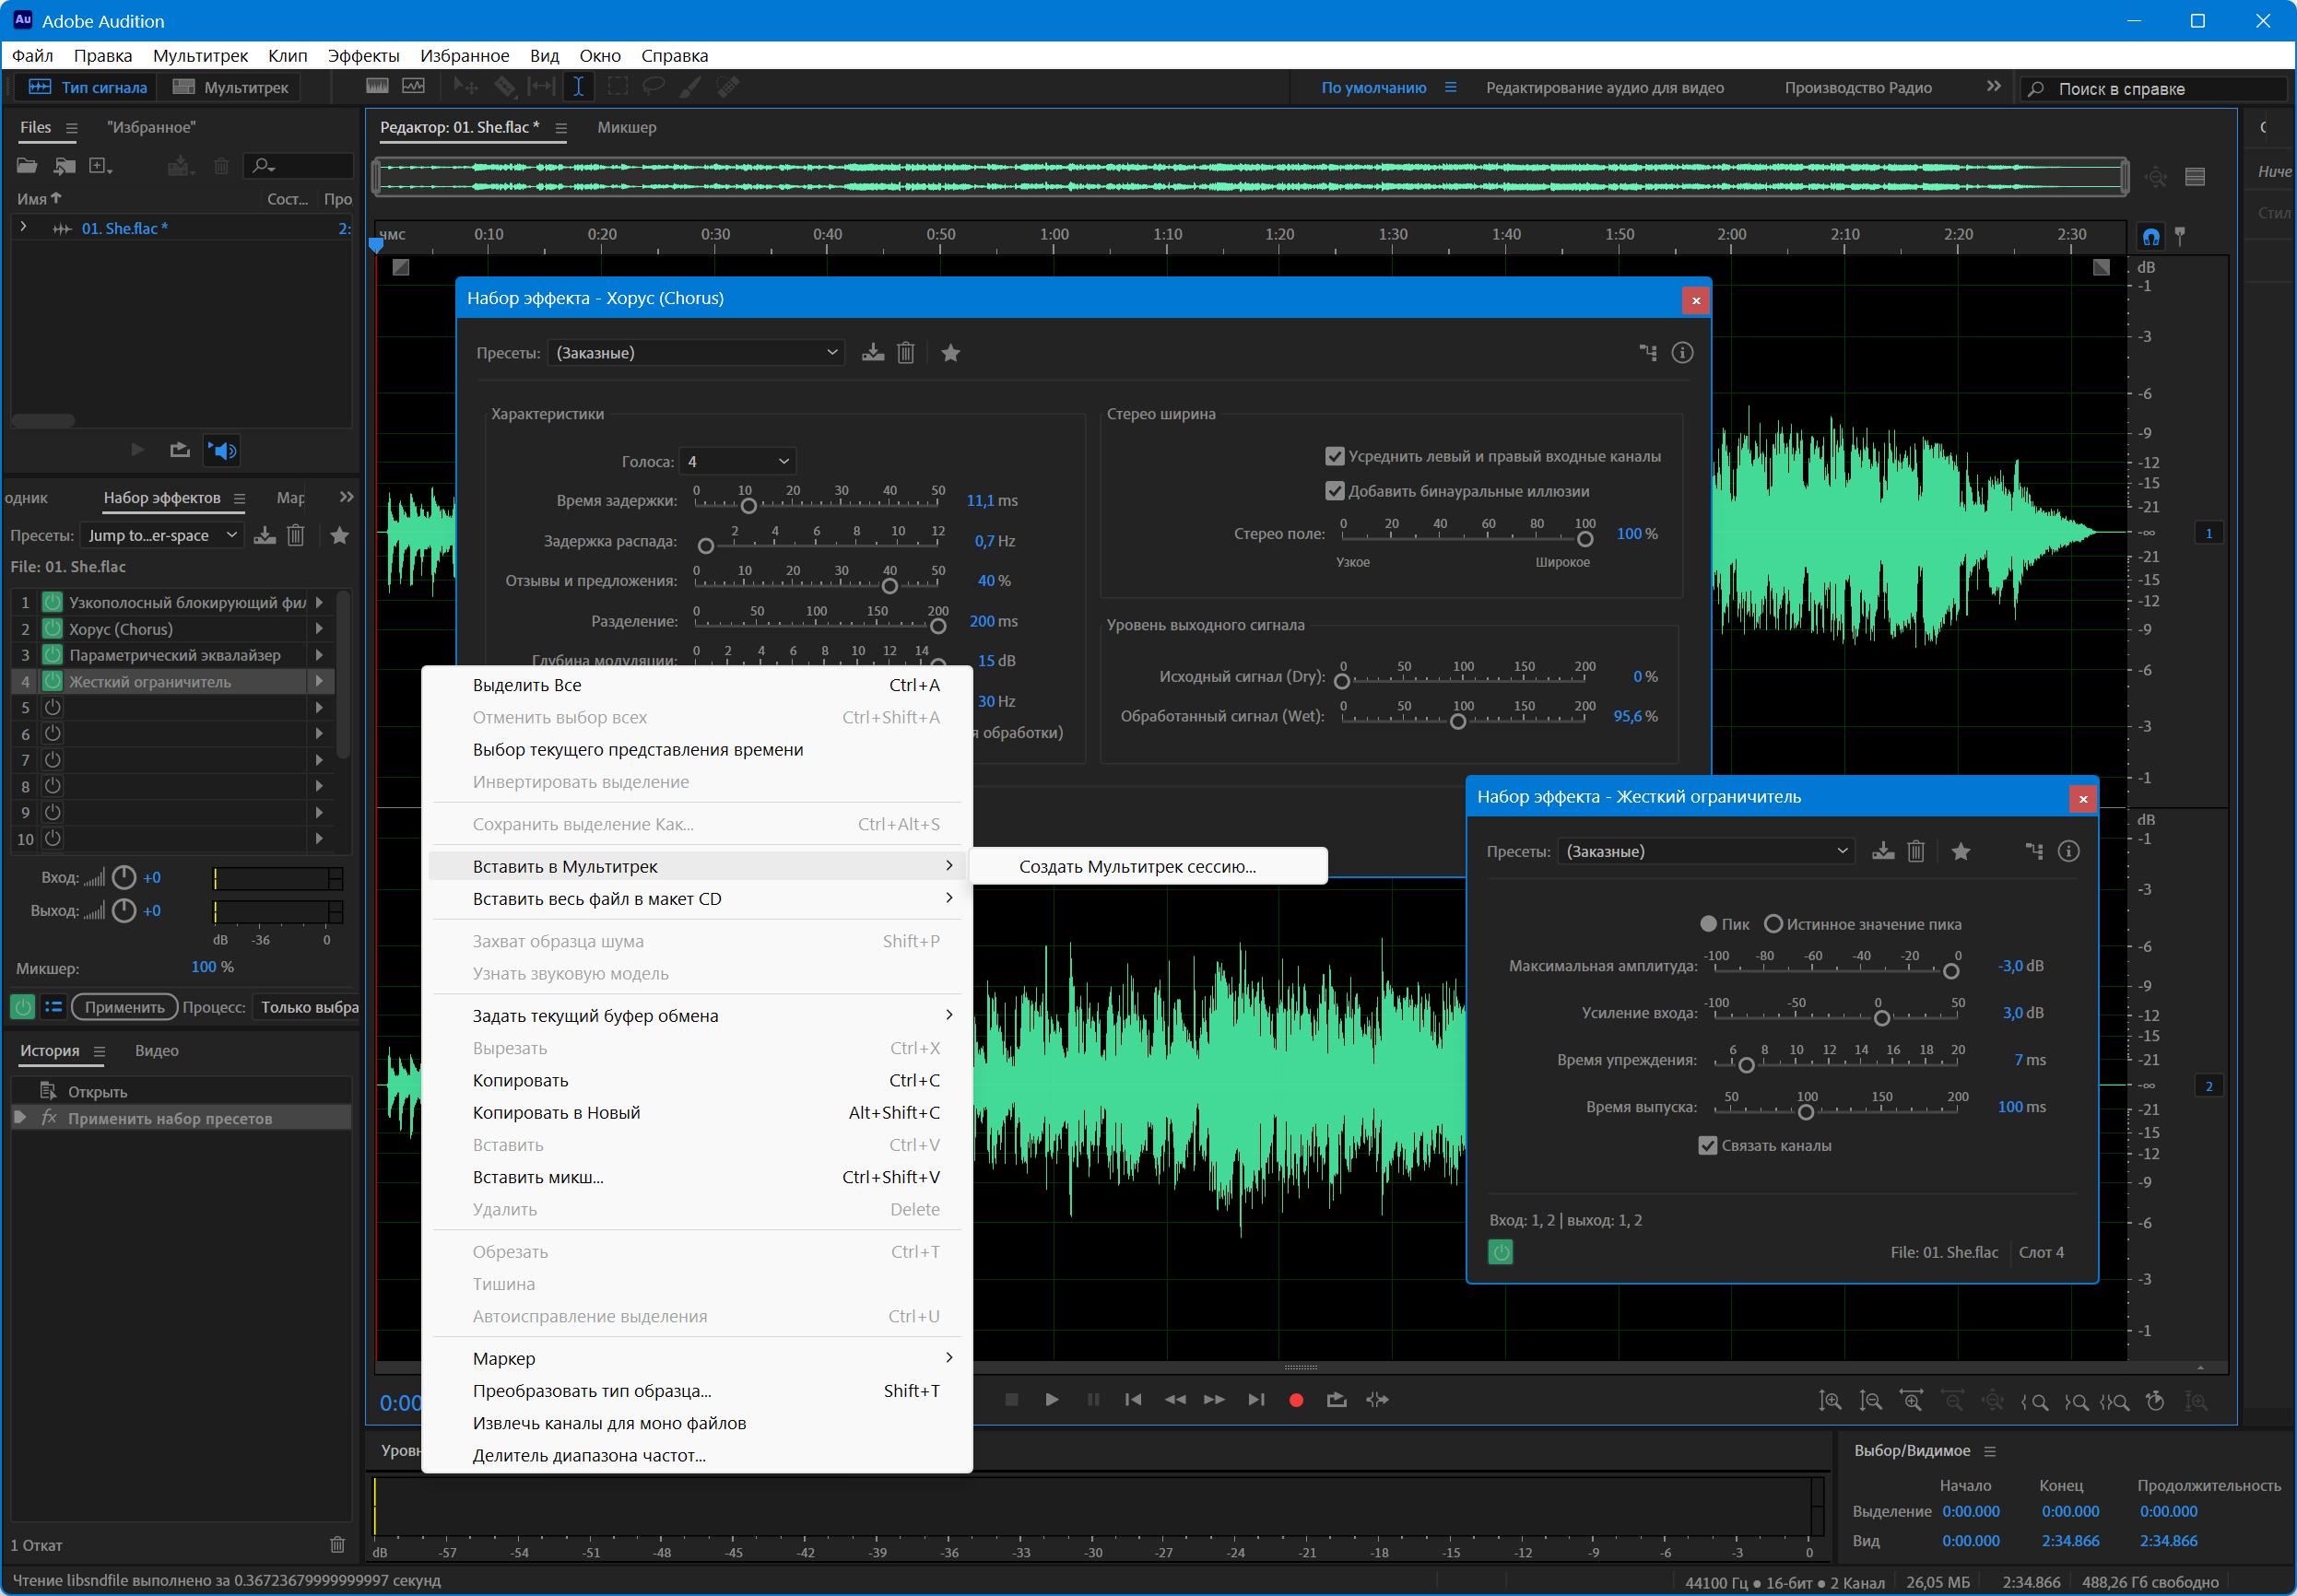The height and width of the screenshot is (1596, 2297).
Task: Expand the 01. She.flac tree item
Action: (x=23, y=228)
